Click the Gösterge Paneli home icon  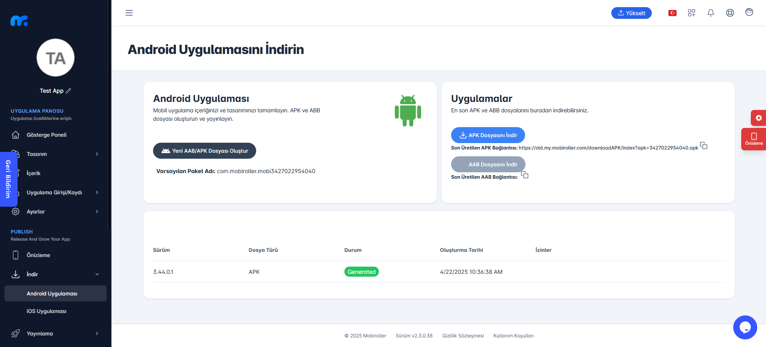click(16, 135)
